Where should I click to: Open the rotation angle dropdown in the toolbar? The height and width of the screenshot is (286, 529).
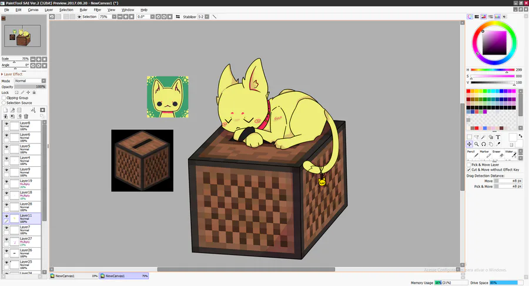(x=152, y=16)
